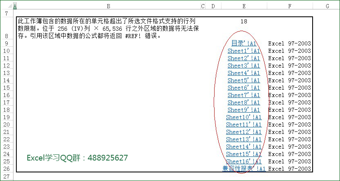The height and width of the screenshot is (181, 340).
Task: Select column A header
Action: click(15, 7)
